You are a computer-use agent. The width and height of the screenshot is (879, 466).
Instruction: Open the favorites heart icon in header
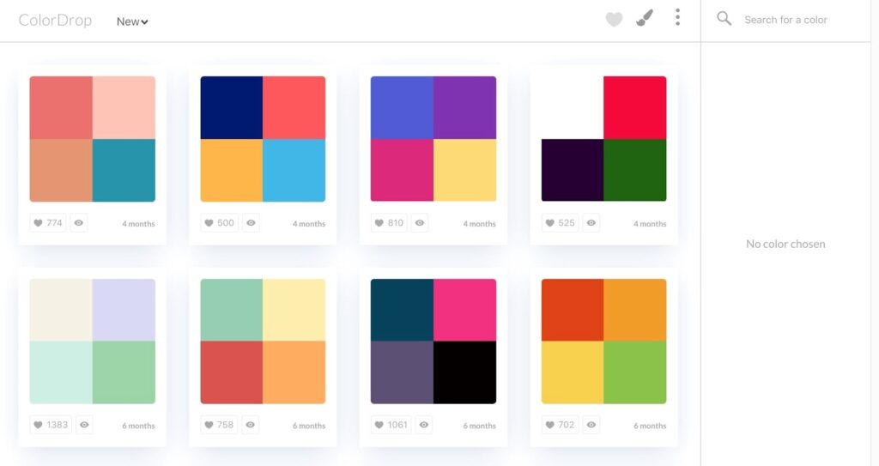pos(614,20)
